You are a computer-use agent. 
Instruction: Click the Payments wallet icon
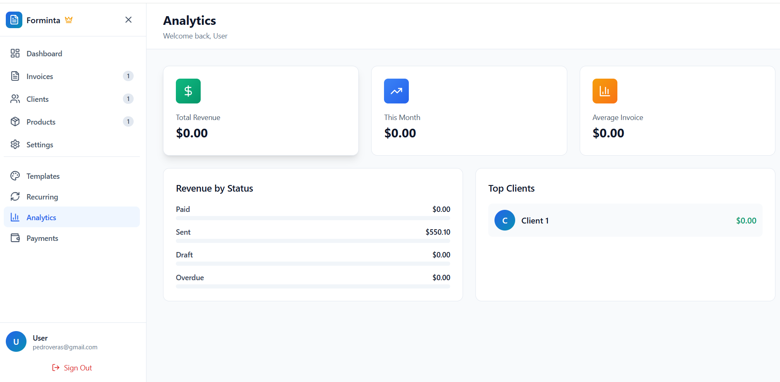click(15, 238)
